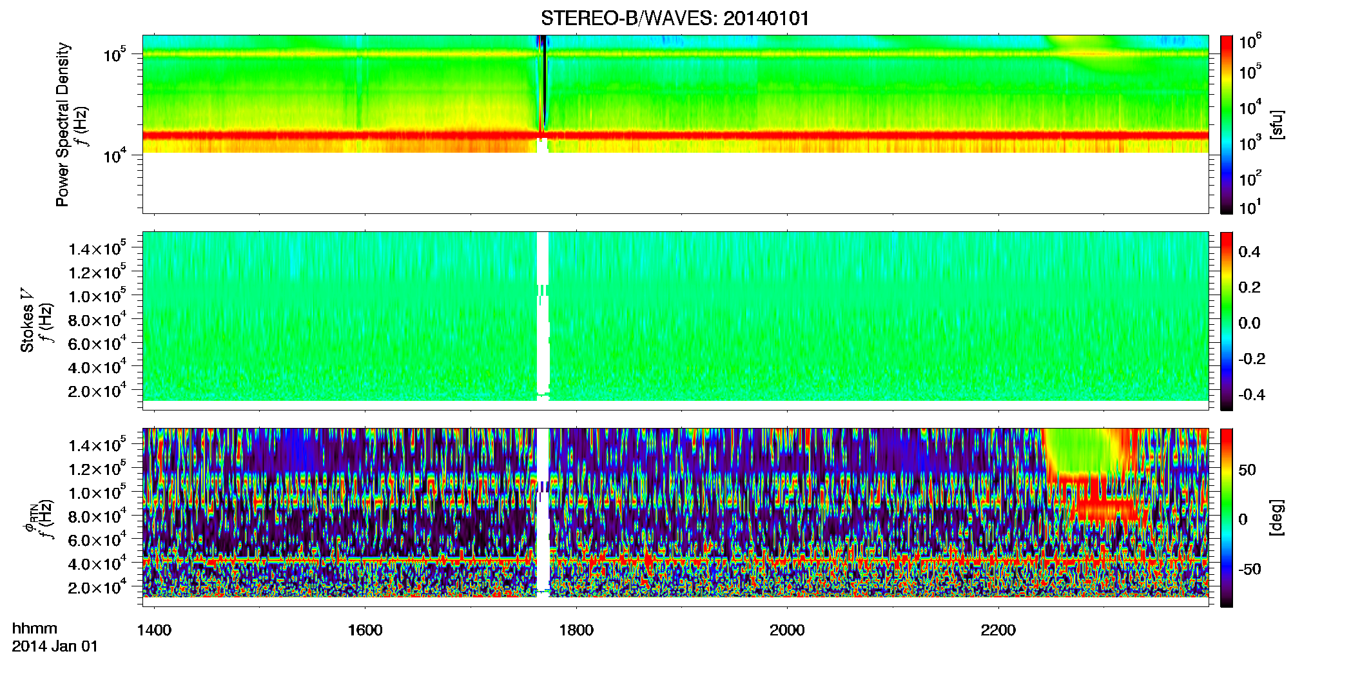
Task: Click the -50 label on degrees colorbar
Action: (x=1250, y=570)
